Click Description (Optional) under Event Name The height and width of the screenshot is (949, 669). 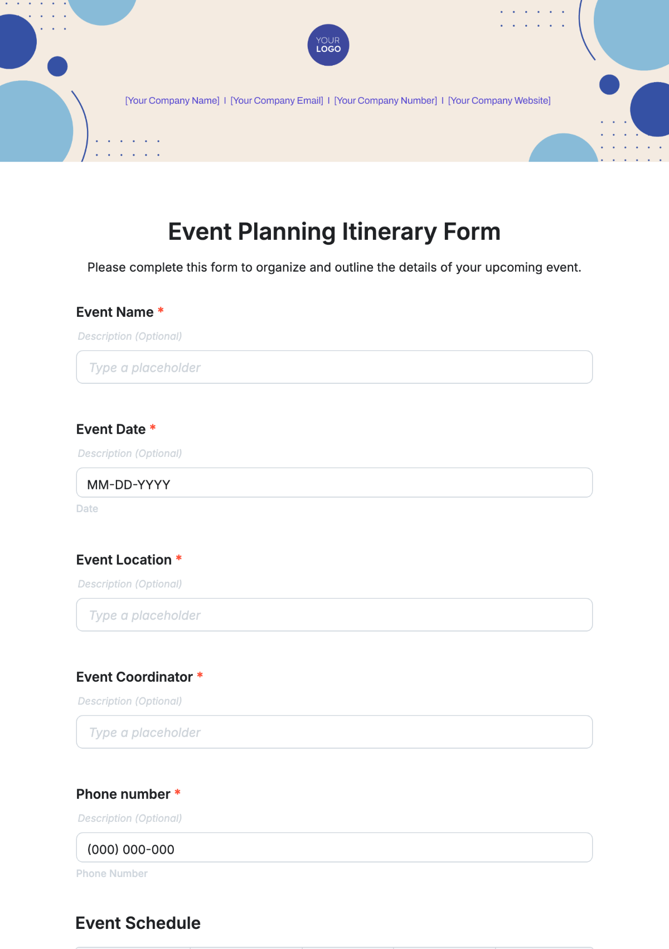pos(129,336)
